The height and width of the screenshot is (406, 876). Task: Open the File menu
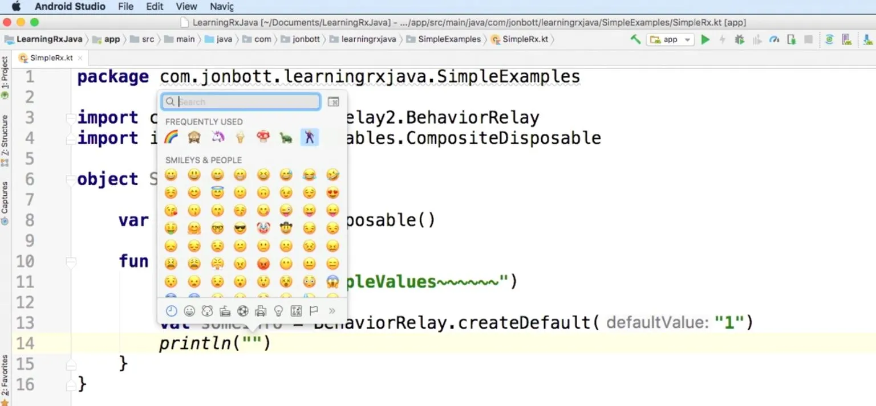tap(125, 6)
